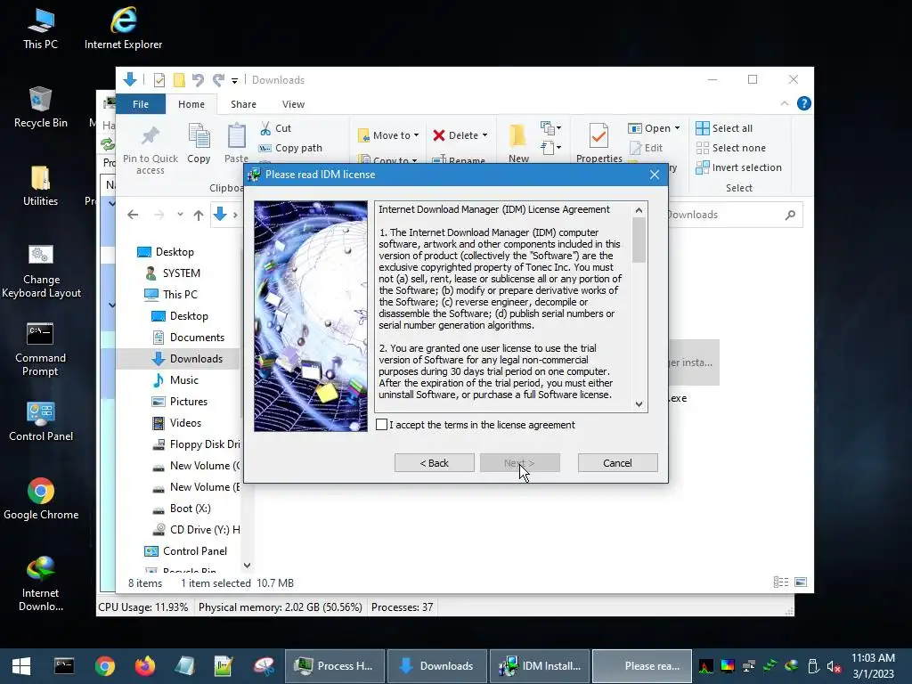
Task: Click Recycle Bin desktop icon
Action: tap(40, 107)
